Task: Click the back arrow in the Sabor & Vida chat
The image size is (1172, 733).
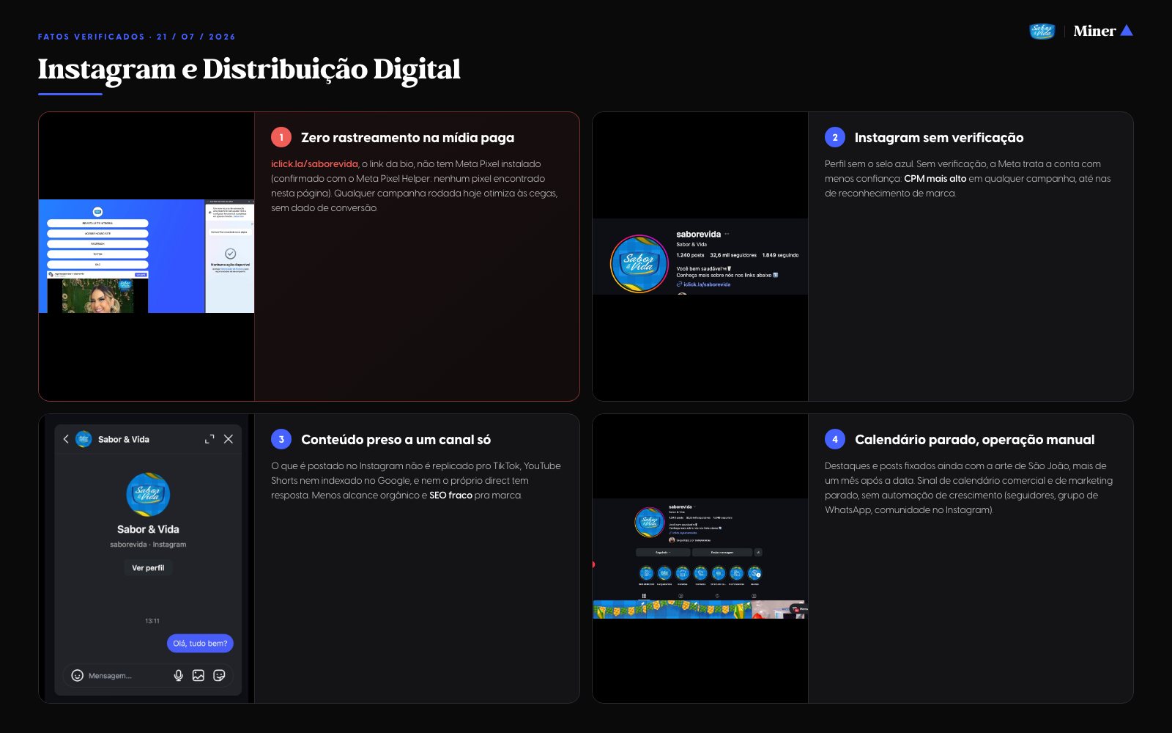Action: 66,439
